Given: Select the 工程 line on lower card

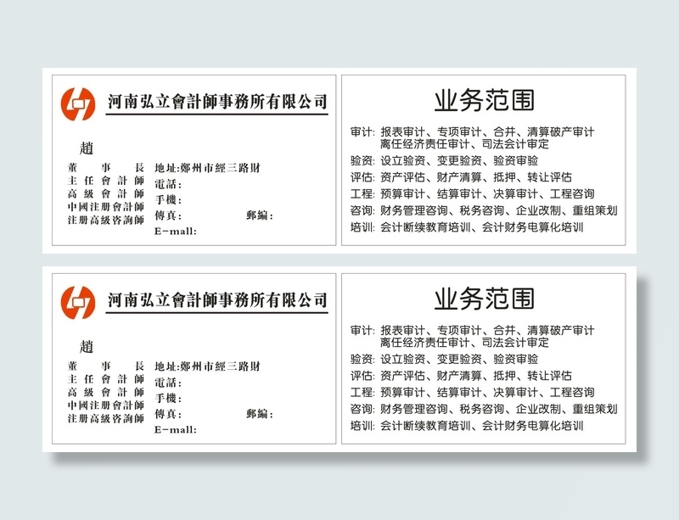Looking at the screenshot, I should [473, 392].
